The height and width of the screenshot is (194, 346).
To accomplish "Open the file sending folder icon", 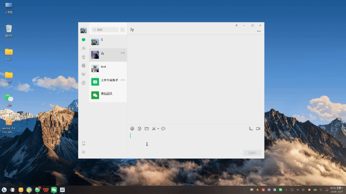I will coord(147,128).
